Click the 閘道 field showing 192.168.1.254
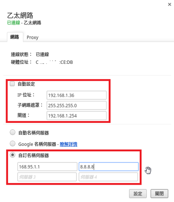The image size is (174, 202). coord(77,116)
